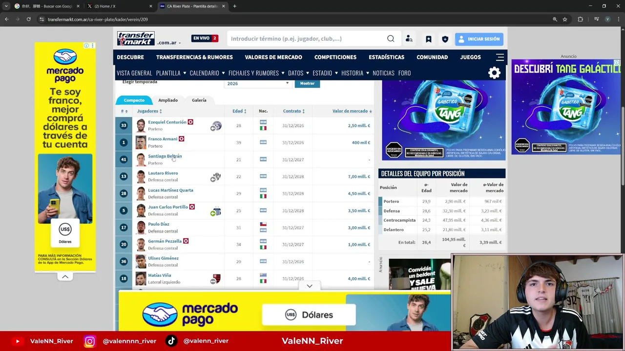This screenshot has width=625, height=351.
Task: Open the bookmark watchlist icon
Action: pos(428,39)
